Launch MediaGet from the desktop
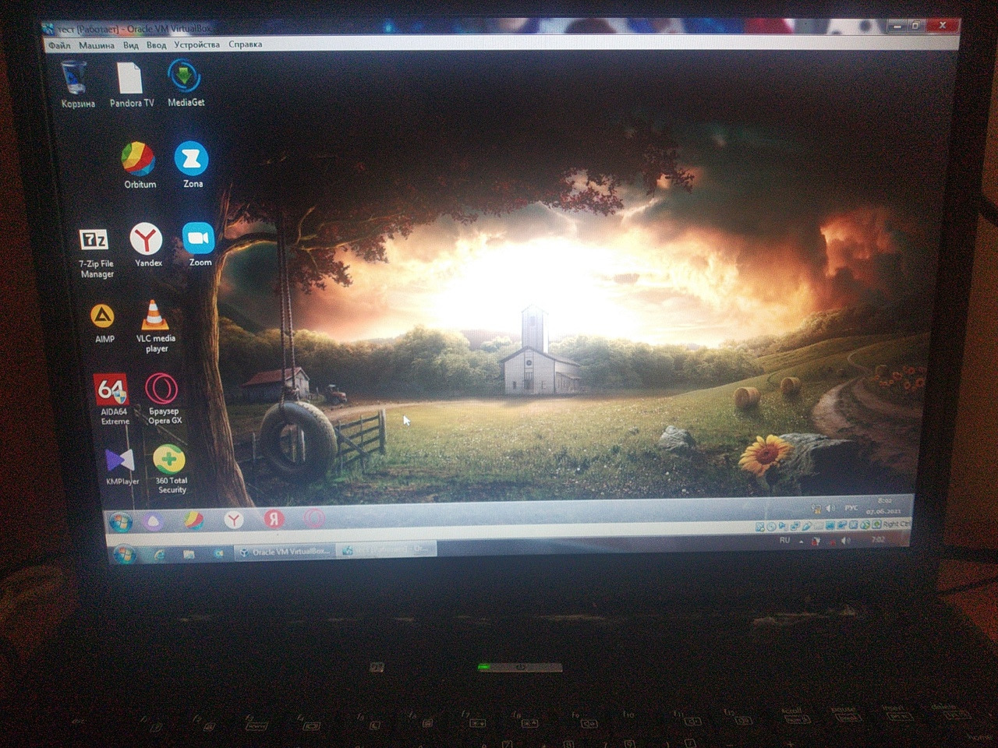The height and width of the screenshot is (748, 998). (x=186, y=83)
